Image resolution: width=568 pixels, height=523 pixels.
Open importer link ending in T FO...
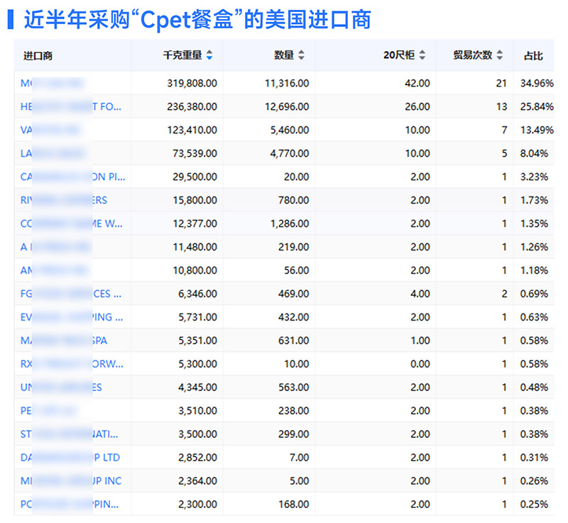(x=71, y=106)
